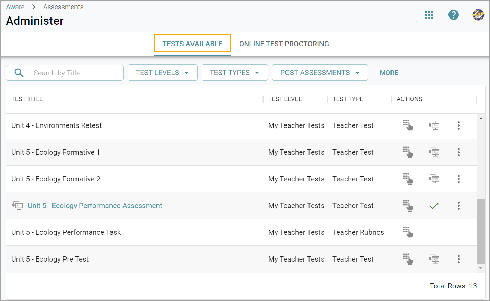Open the three-dot menu for Ecology Formative 2
This screenshot has height=301, width=490.
point(458,179)
